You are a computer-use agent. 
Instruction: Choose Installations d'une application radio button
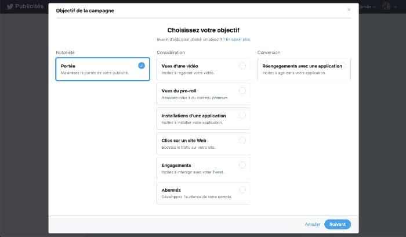tap(242, 116)
